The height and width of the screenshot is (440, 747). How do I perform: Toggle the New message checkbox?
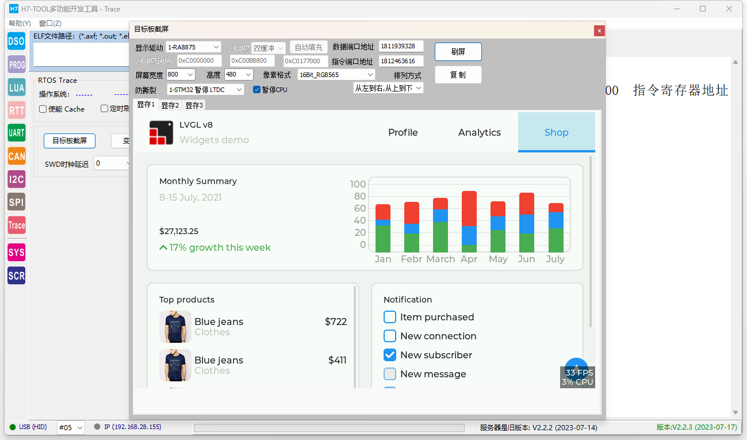tap(390, 374)
